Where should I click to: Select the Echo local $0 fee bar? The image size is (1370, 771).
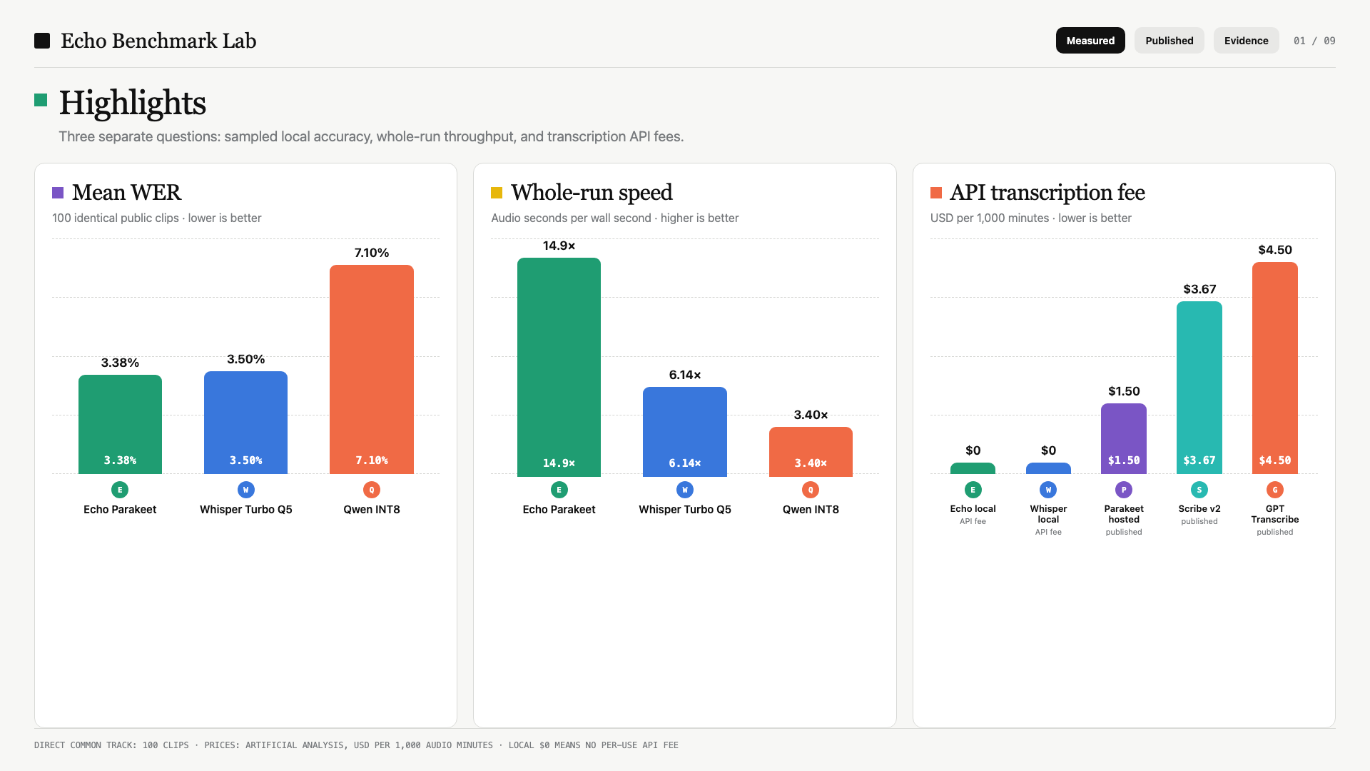point(973,468)
